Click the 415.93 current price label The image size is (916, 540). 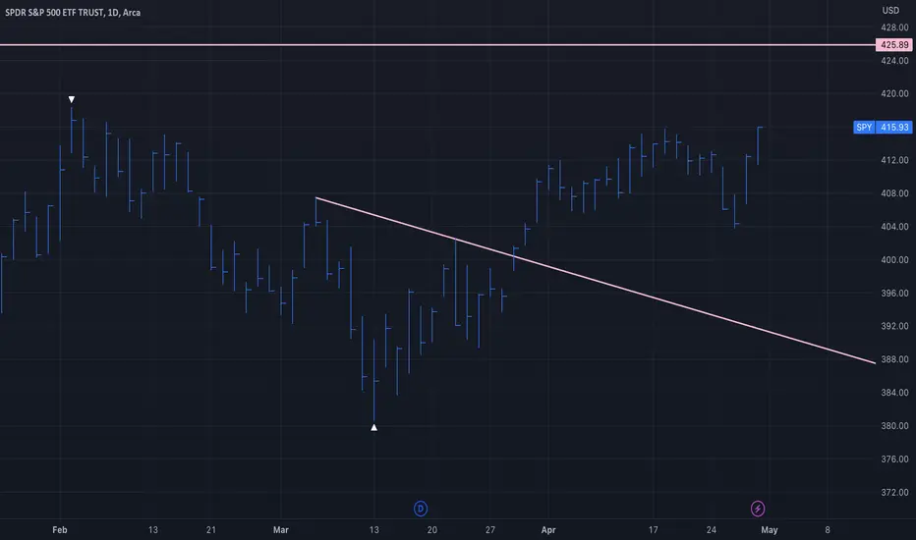(x=893, y=128)
